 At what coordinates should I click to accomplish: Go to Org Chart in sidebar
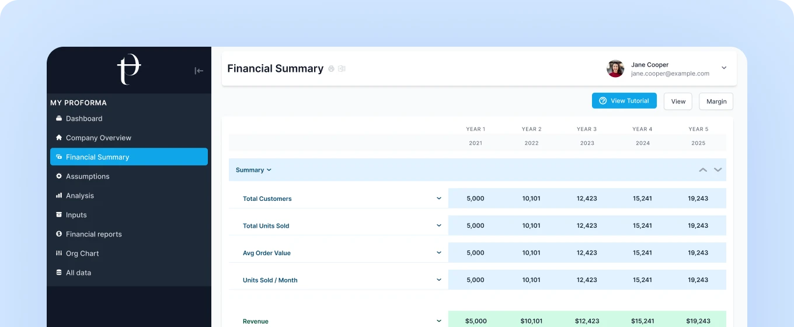point(82,253)
